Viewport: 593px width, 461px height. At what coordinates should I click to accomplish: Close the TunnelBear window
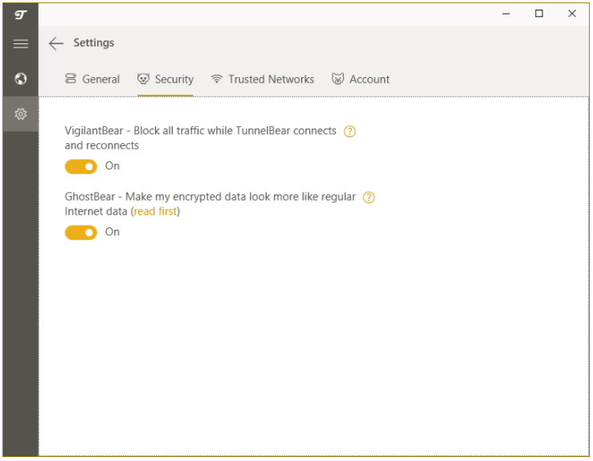click(x=572, y=14)
